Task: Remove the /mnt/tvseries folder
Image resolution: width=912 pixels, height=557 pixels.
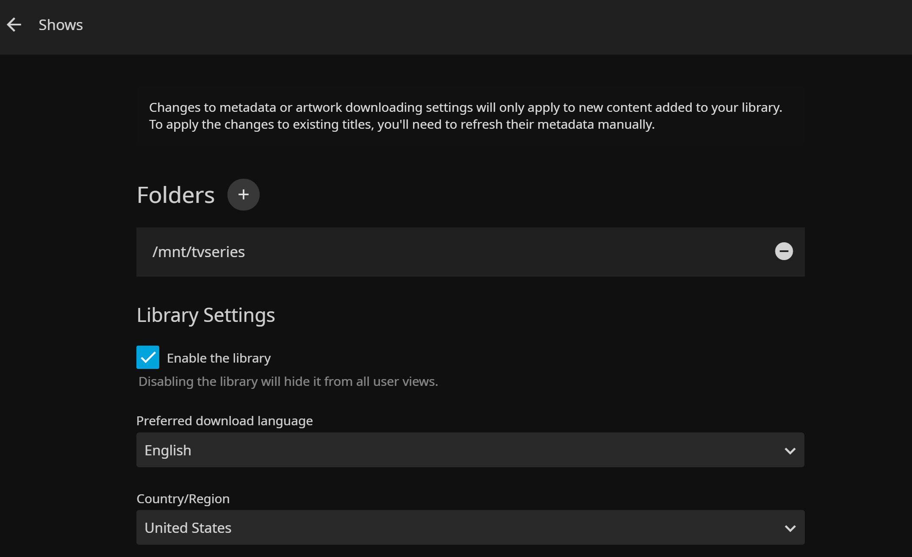Action: coord(784,251)
